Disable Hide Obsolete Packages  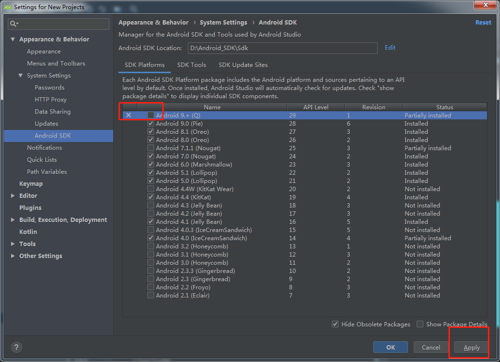(335, 324)
